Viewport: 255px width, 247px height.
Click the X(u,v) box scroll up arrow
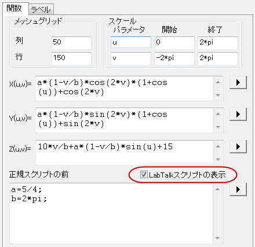pos(218,82)
